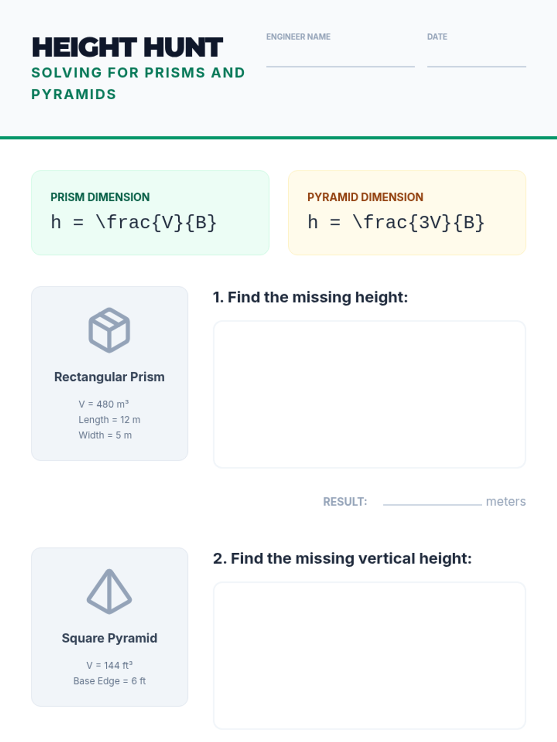The width and height of the screenshot is (557, 742).
Task: Click the rectangular prism cube icon
Action: click(x=109, y=330)
